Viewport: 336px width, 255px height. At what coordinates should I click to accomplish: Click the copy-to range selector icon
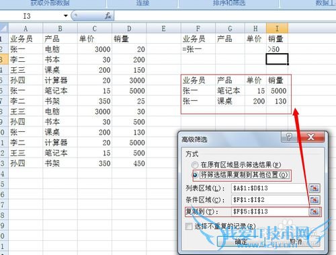click(314, 211)
